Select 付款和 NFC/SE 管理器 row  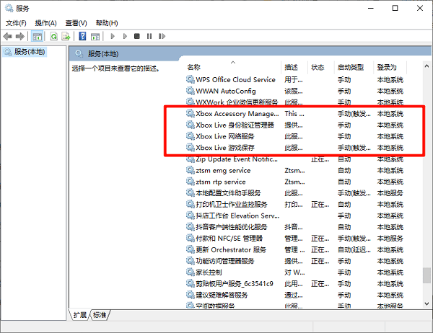(x=295, y=239)
